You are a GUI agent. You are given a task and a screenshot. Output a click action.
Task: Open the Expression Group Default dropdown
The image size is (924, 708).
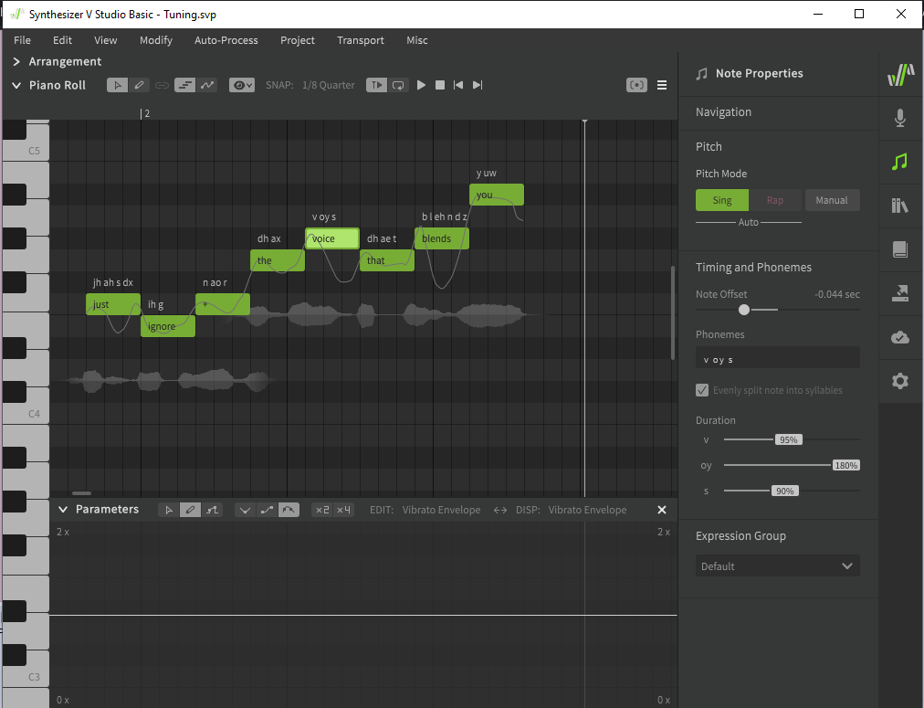tap(777, 565)
